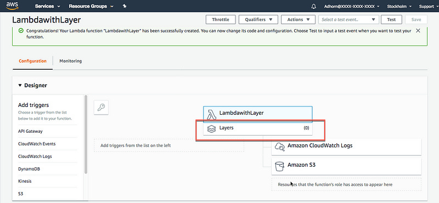Viewport: 439px width, 203px height.
Task: Switch to the Monitoring tab
Action: click(71, 61)
